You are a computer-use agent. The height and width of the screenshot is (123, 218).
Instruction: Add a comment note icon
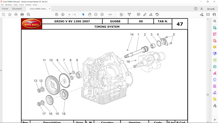click(x=138, y=14)
